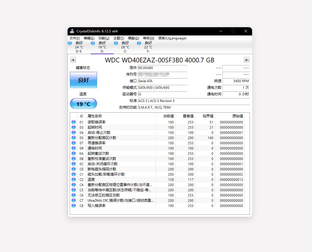
Task: Click the 良好 health status button
Action: coord(83,80)
